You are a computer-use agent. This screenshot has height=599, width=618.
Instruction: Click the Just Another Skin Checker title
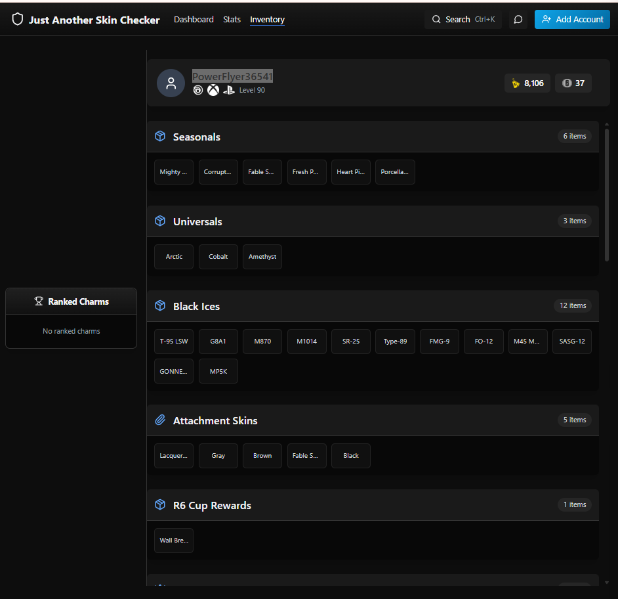pyautogui.click(x=94, y=20)
